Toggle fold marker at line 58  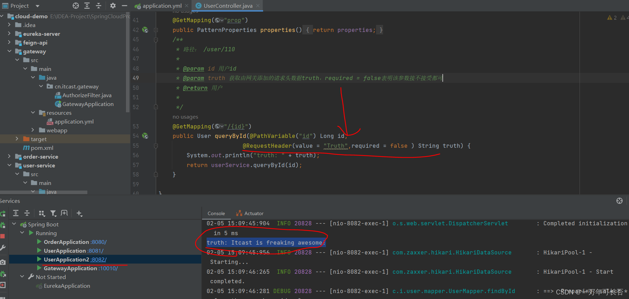click(156, 175)
